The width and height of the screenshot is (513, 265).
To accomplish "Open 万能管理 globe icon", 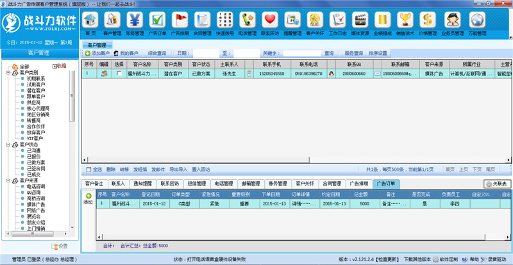I will pos(477,20).
